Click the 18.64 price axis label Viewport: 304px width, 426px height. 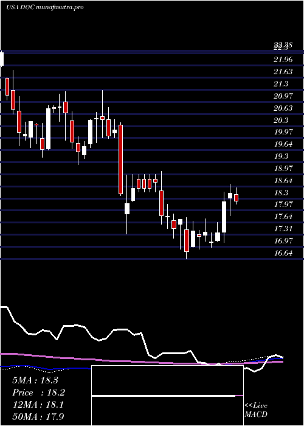[x=283, y=181]
